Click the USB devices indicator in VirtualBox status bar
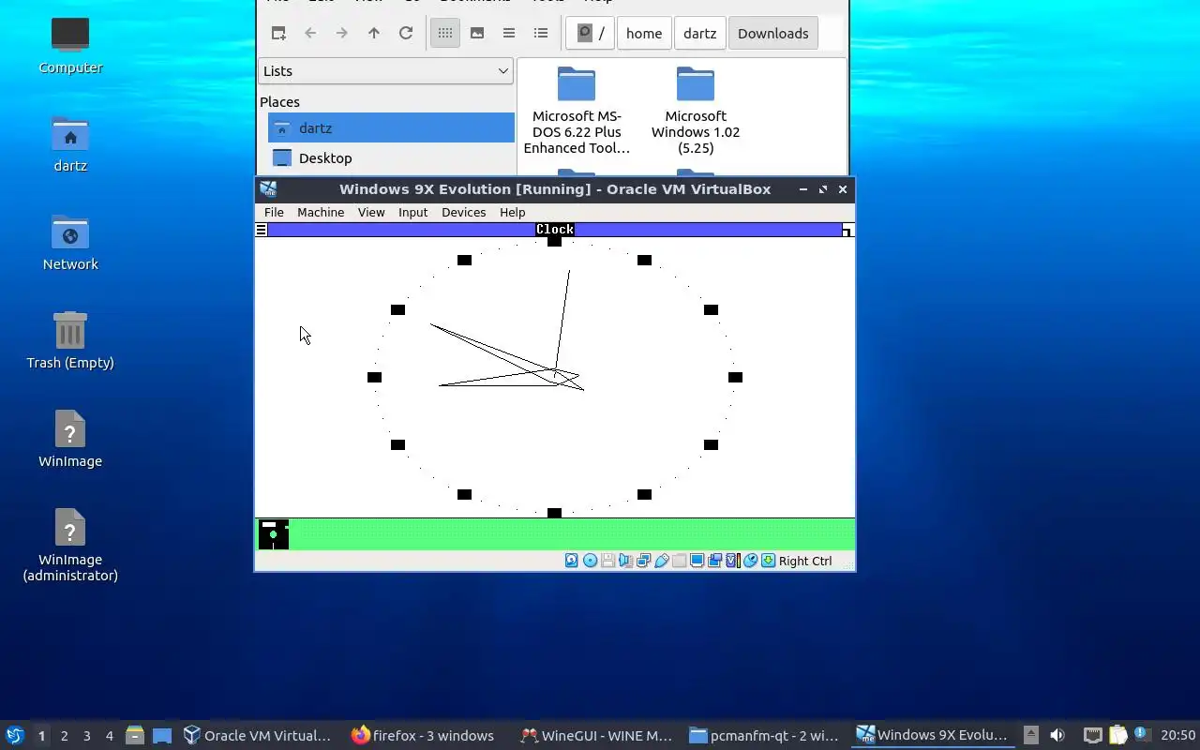 click(x=662, y=561)
